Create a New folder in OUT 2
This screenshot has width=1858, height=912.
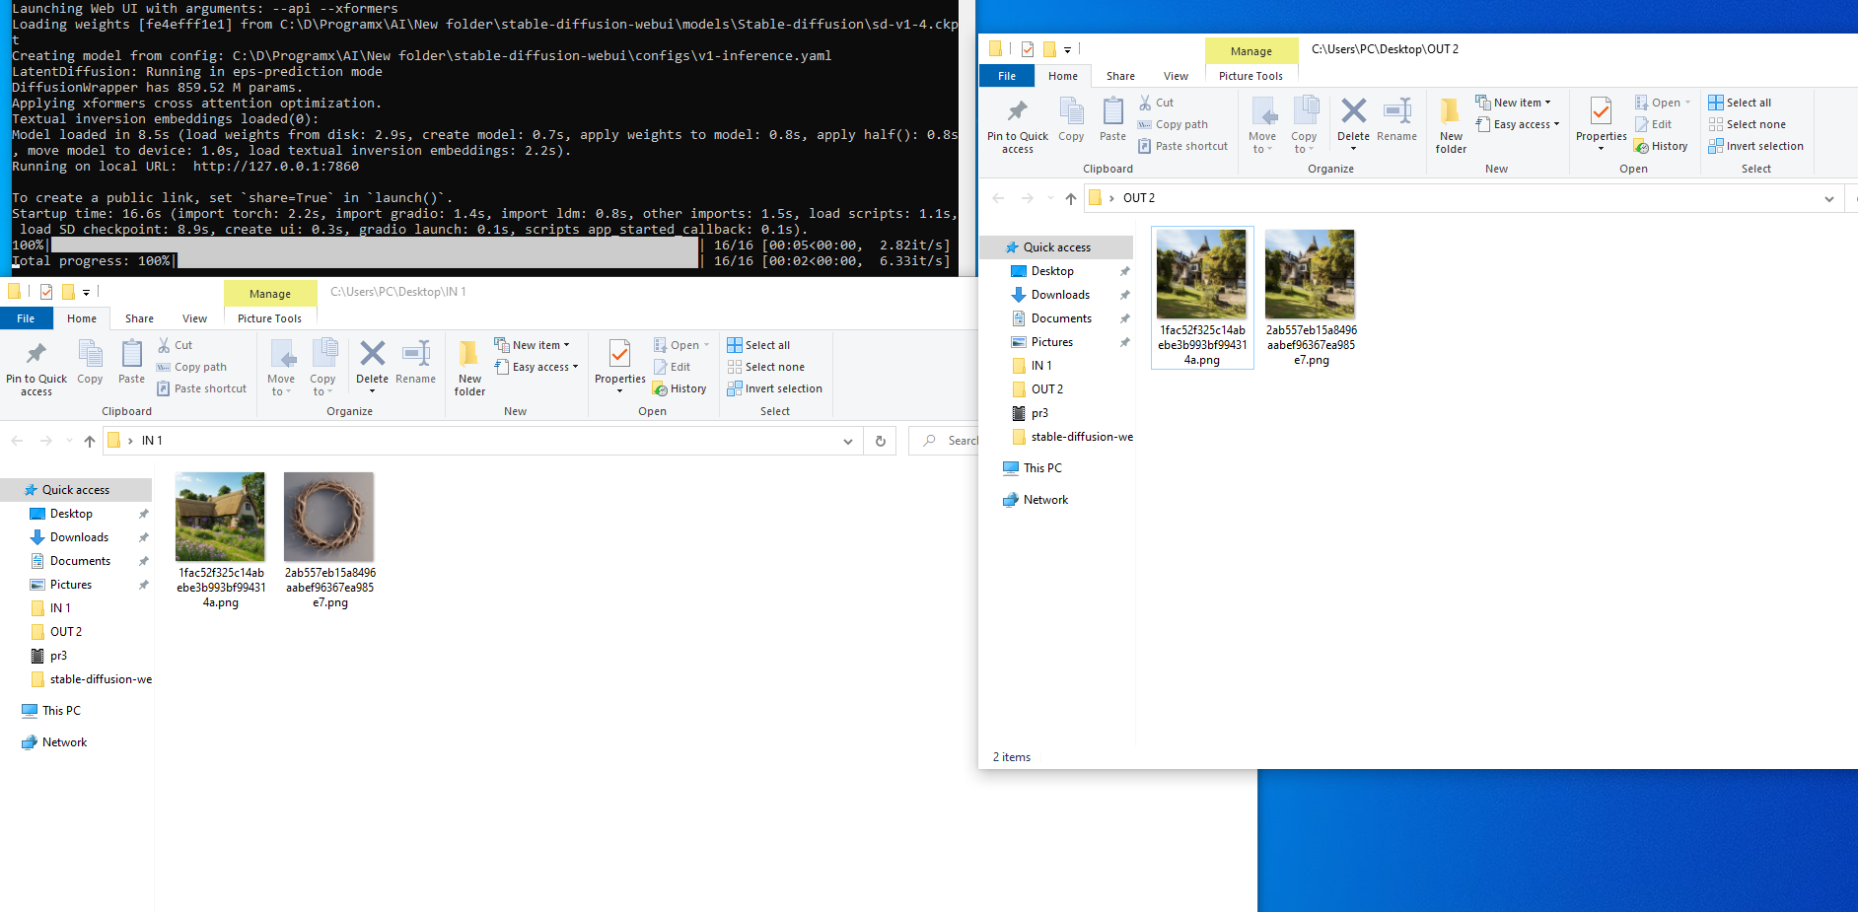point(1450,124)
